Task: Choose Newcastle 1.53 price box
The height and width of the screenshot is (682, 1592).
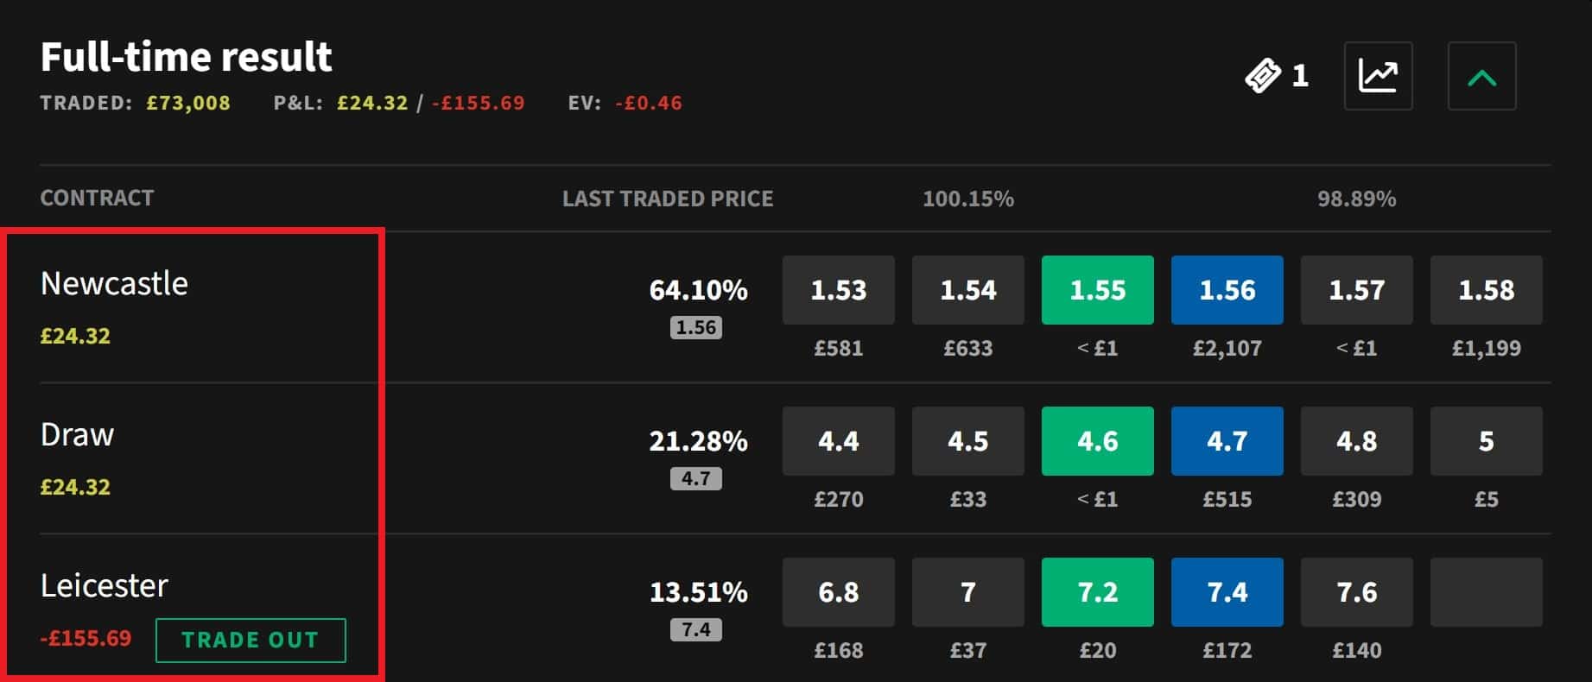Action: click(x=838, y=290)
